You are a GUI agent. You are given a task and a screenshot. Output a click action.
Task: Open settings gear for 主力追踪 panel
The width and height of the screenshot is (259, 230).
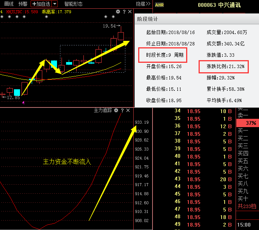117,110
